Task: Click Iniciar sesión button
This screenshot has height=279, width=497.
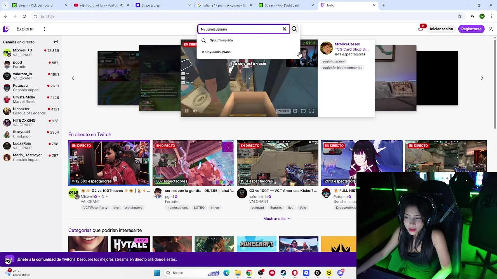Action: pyautogui.click(x=441, y=29)
